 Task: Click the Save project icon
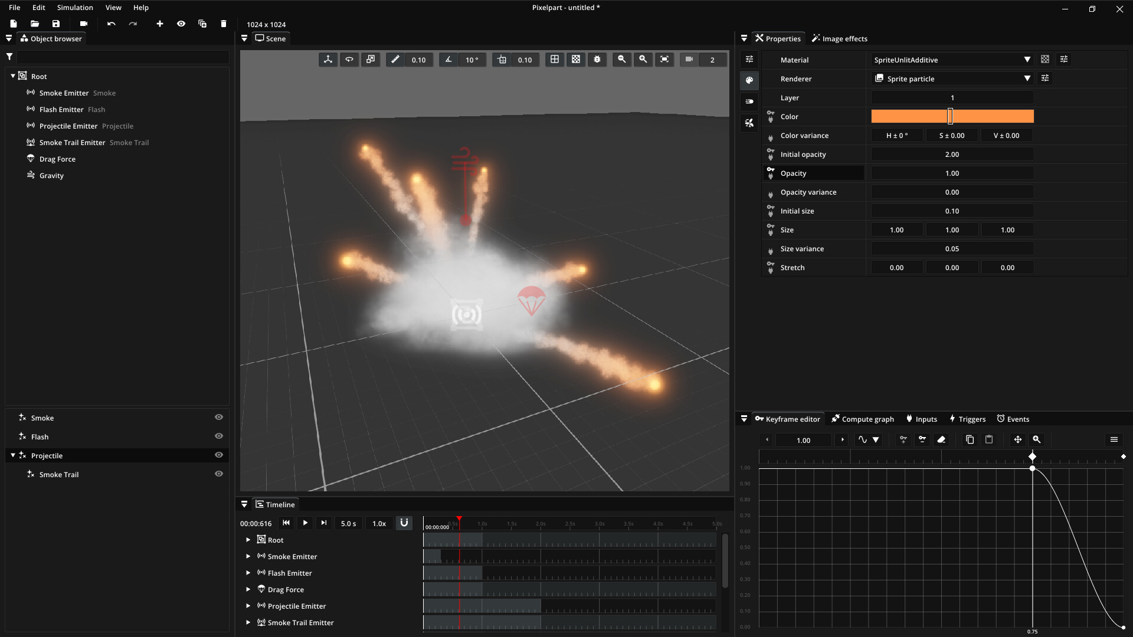pyautogui.click(x=56, y=24)
